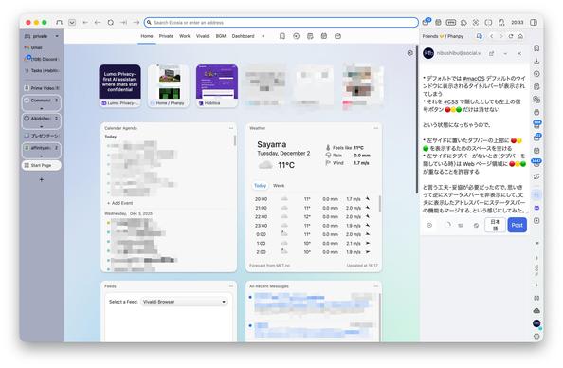Open the tab list dropdown button in the toolbar

coord(72,22)
